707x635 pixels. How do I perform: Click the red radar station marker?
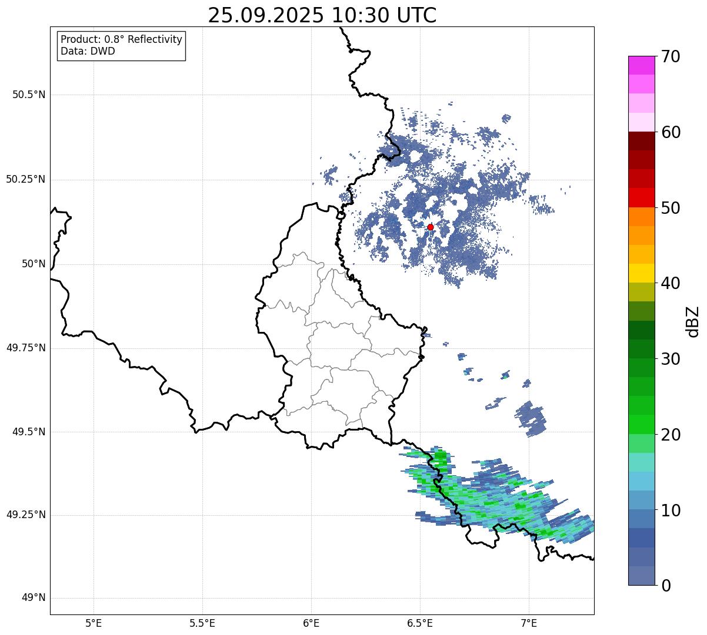431,227
